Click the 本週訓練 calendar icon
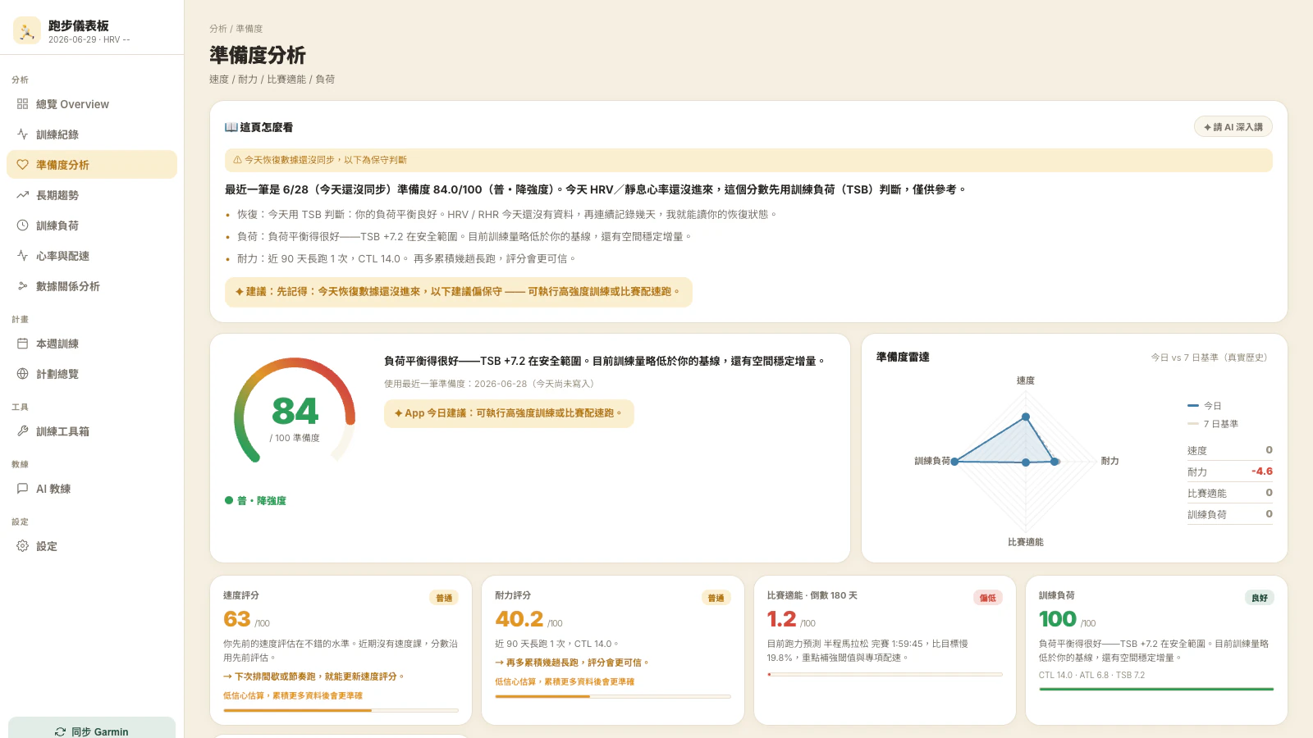1313x738 pixels. point(22,344)
